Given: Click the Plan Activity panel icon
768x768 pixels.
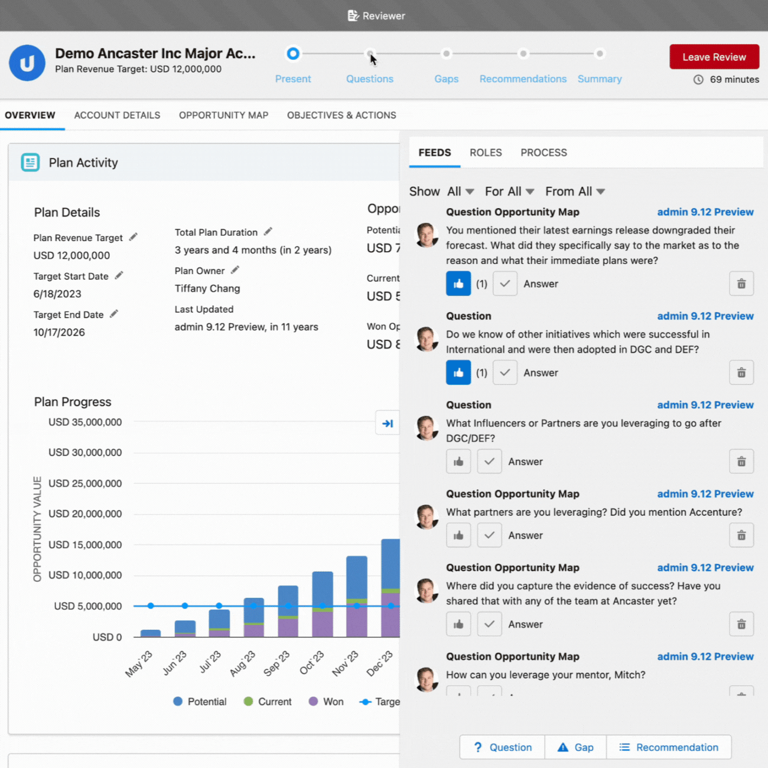Looking at the screenshot, I should 30,162.
